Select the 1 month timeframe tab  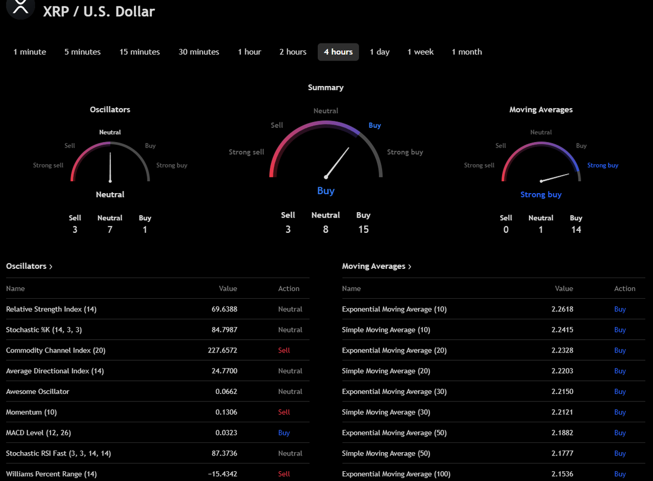coord(467,52)
